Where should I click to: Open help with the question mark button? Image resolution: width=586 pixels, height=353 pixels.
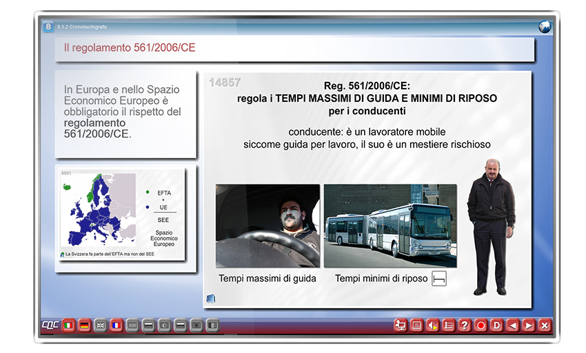(465, 325)
